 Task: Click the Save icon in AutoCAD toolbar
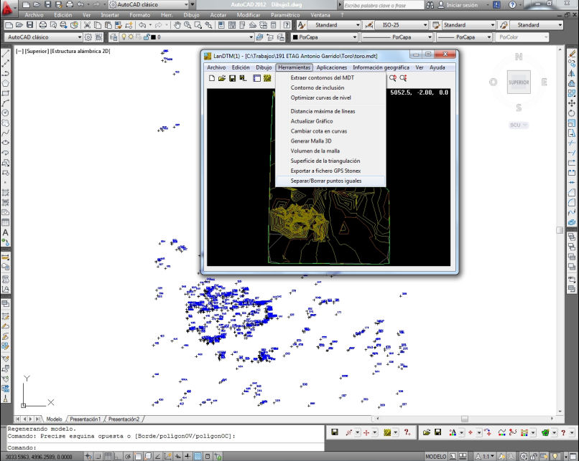point(30,25)
